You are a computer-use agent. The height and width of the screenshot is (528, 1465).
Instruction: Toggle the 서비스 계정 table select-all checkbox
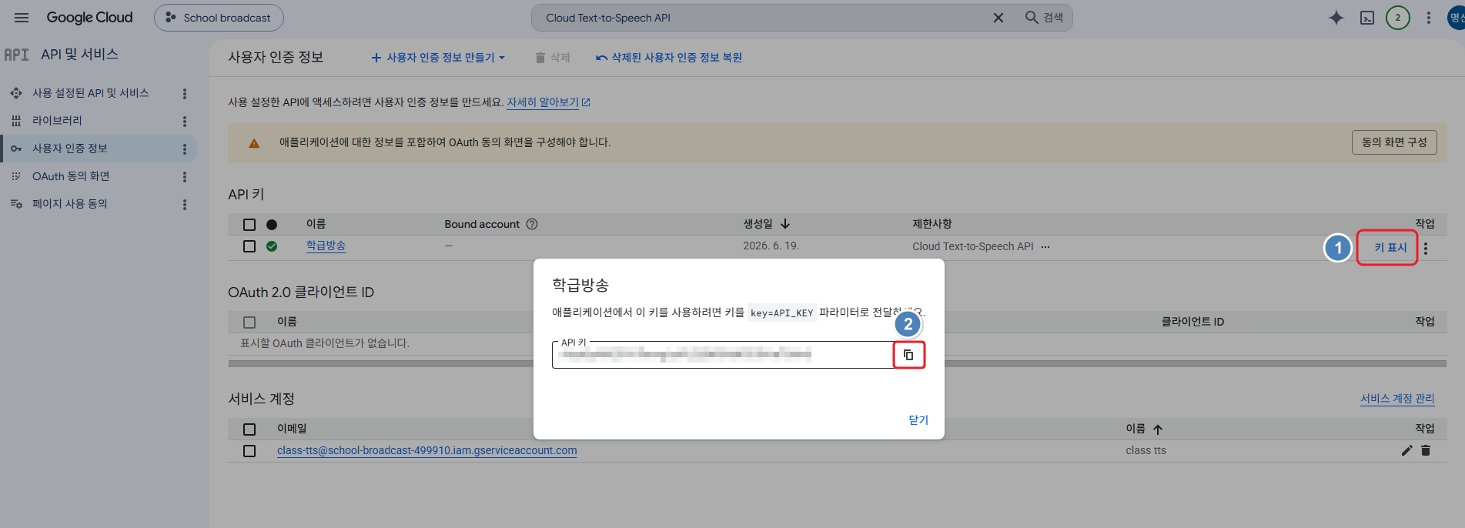tap(249, 429)
